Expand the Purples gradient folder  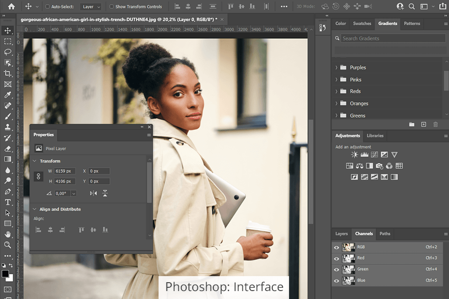336,68
